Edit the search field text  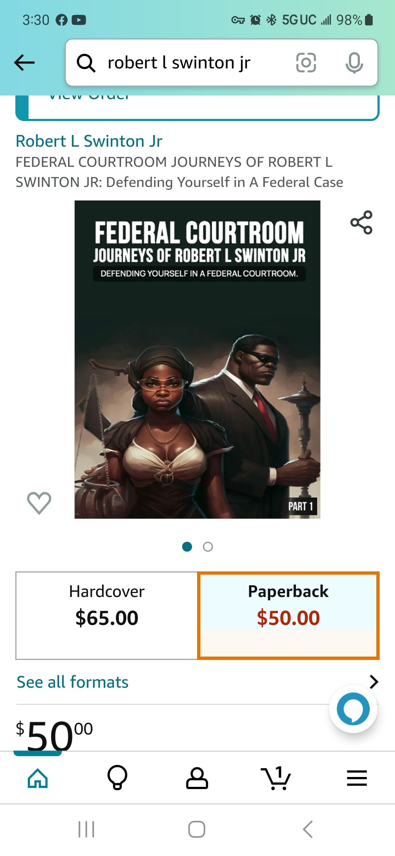(x=179, y=63)
